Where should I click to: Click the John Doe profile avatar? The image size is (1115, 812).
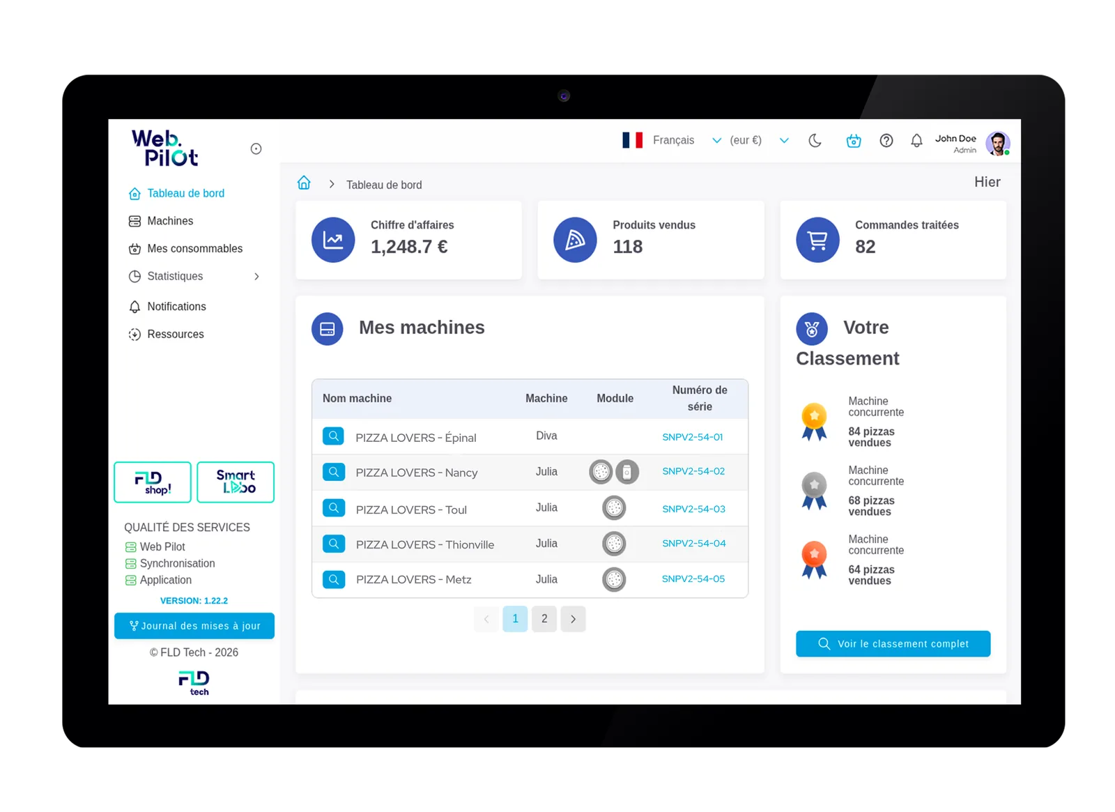[x=998, y=142]
